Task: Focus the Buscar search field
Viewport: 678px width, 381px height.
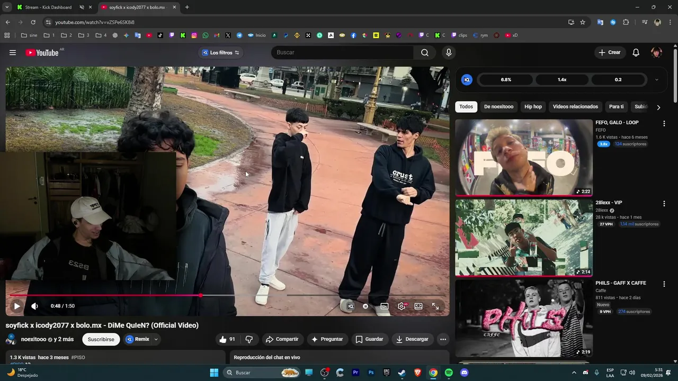Action: coord(342,52)
